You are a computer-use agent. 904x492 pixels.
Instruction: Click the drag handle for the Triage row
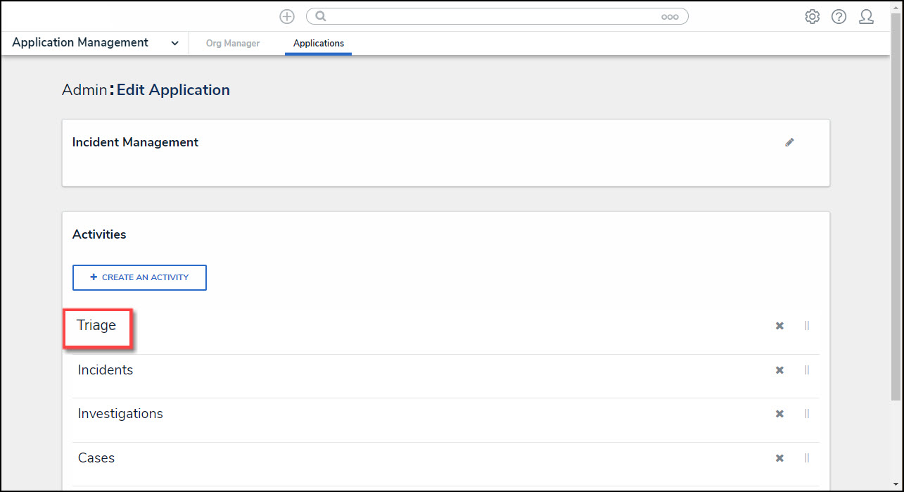point(807,326)
